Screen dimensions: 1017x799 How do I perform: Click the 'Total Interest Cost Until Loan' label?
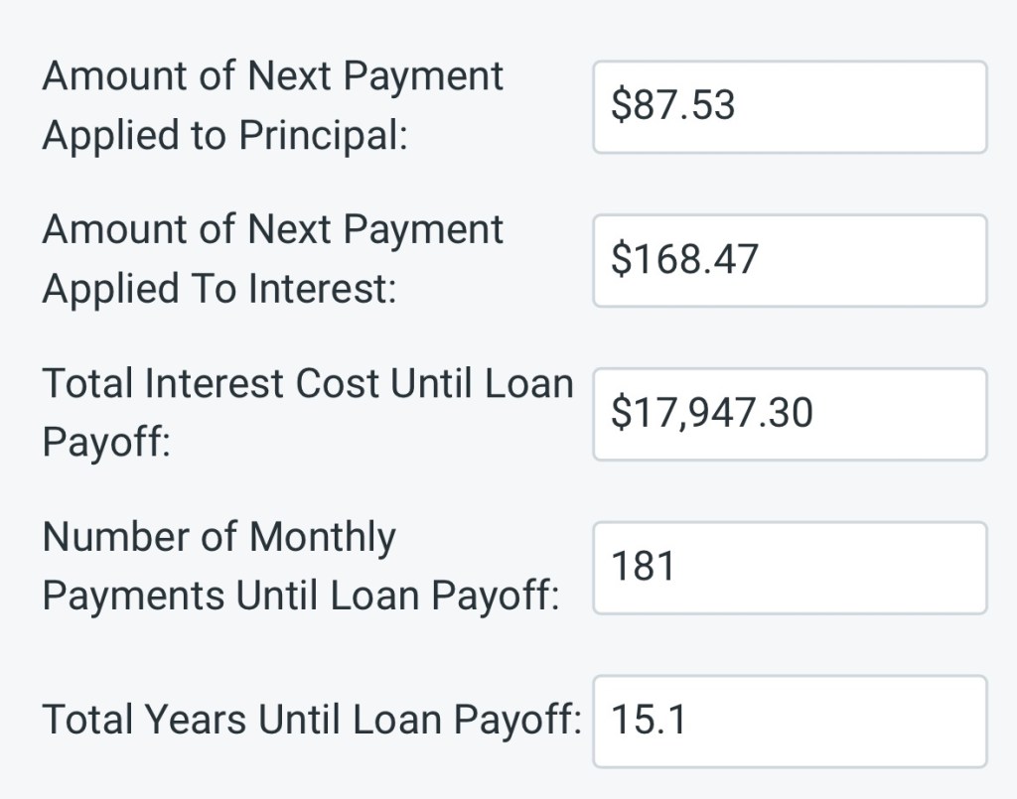point(308,384)
